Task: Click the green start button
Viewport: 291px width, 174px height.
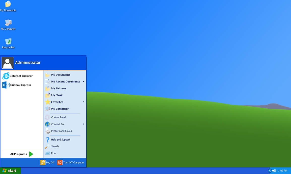Action: coord(10,171)
